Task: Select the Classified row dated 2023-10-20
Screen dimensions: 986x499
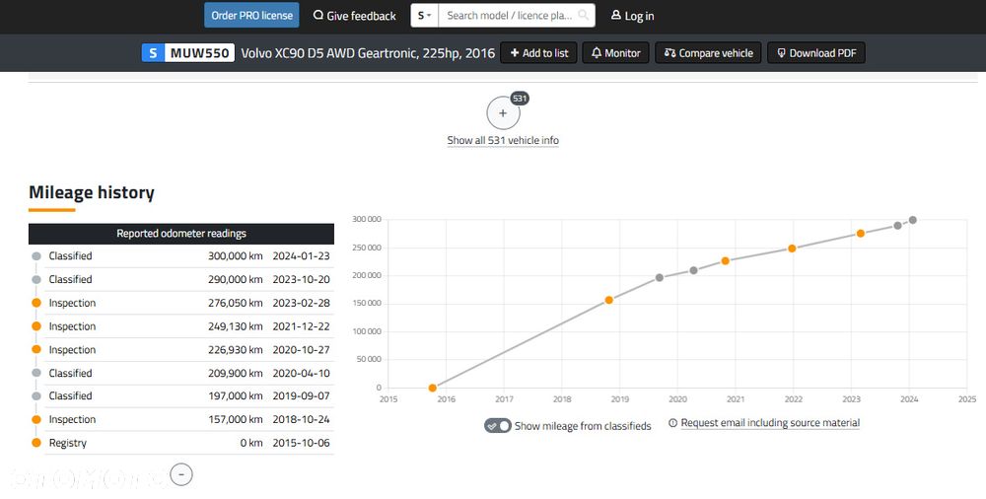Action: (181, 279)
